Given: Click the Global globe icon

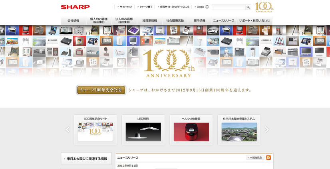Looking at the screenshot, I should [x=207, y=7].
